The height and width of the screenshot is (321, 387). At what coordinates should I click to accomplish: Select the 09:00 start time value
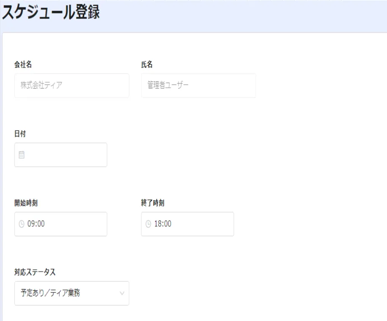pyautogui.click(x=36, y=224)
